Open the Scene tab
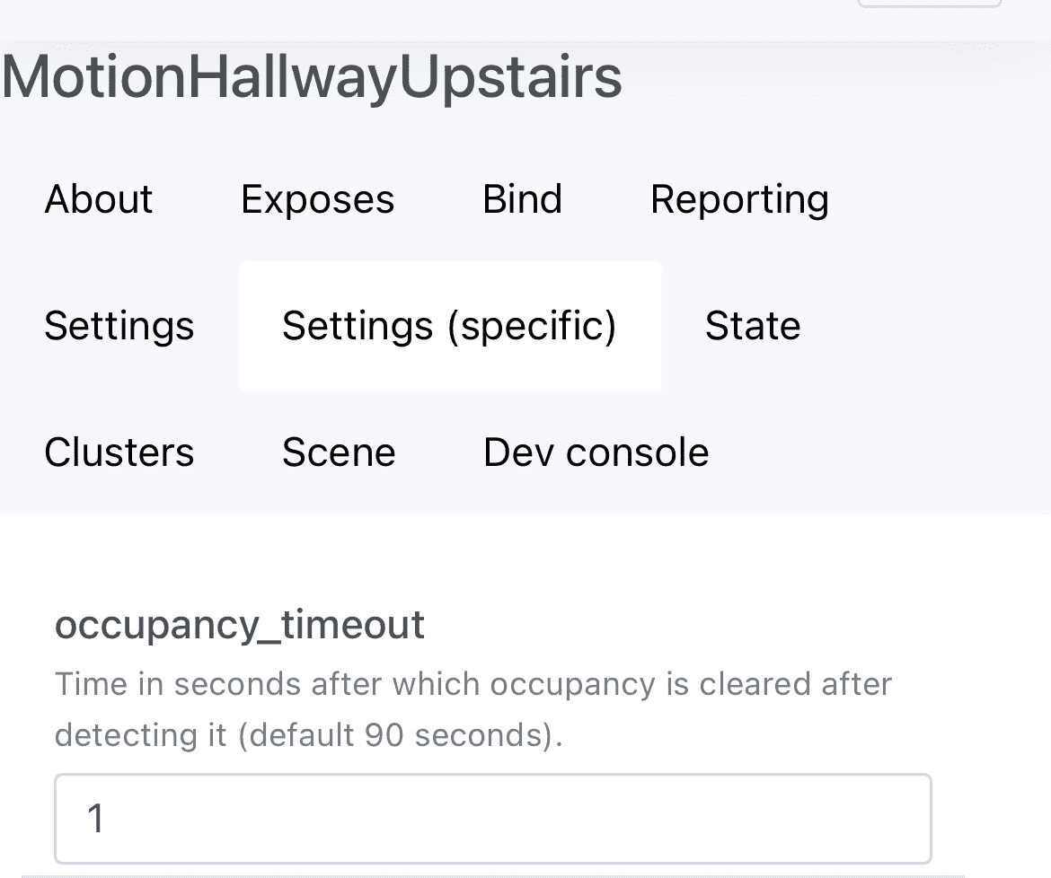 (339, 452)
